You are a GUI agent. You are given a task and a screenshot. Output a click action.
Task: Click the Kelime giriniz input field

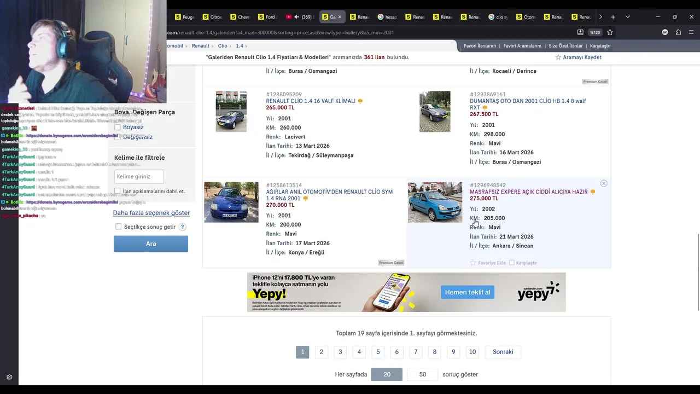point(139,176)
